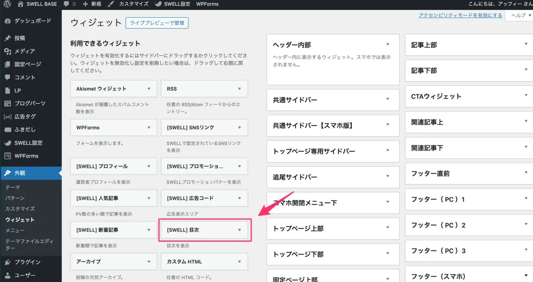This screenshot has width=533, height=282.
Task: Click the プラグイン plug icon
Action: tap(7, 262)
